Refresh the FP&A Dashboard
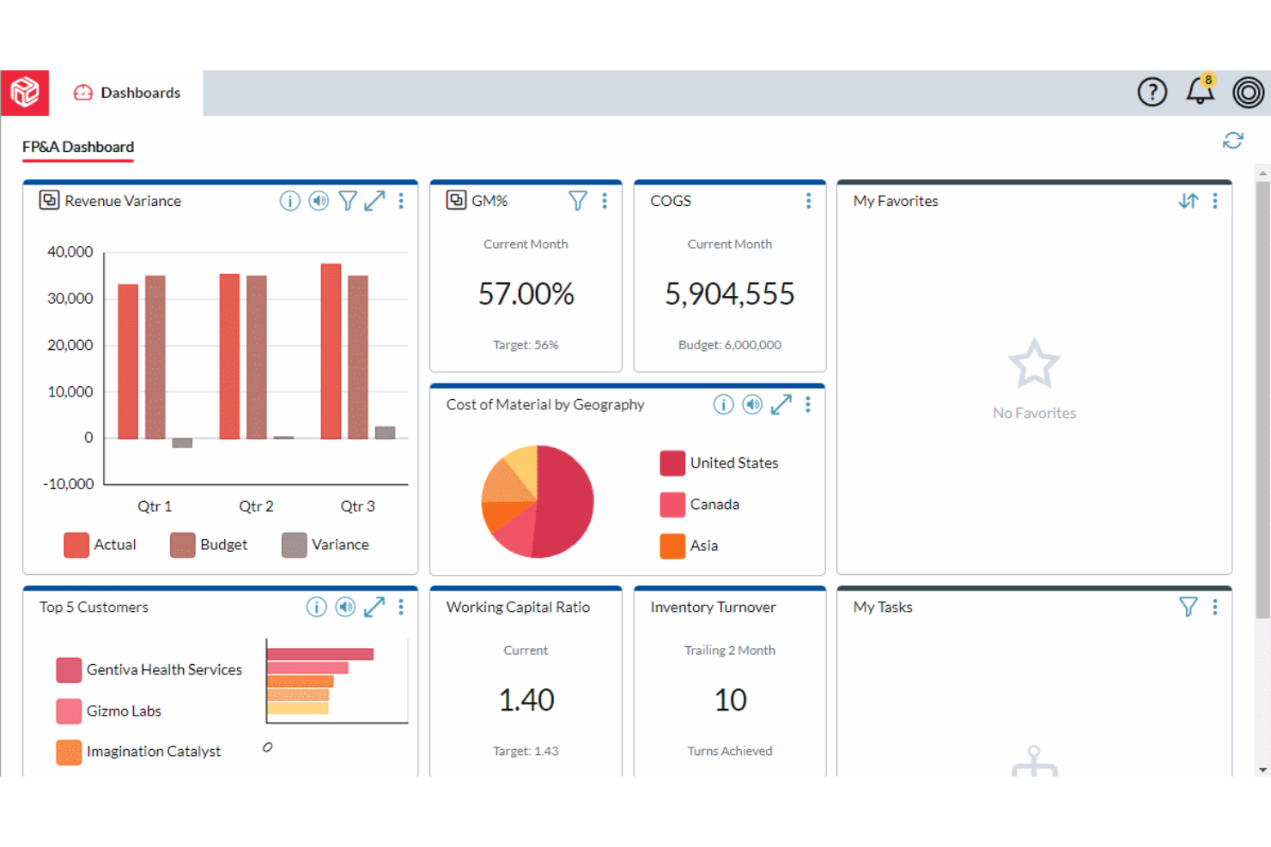1271x847 pixels. click(x=1232, y=141)
